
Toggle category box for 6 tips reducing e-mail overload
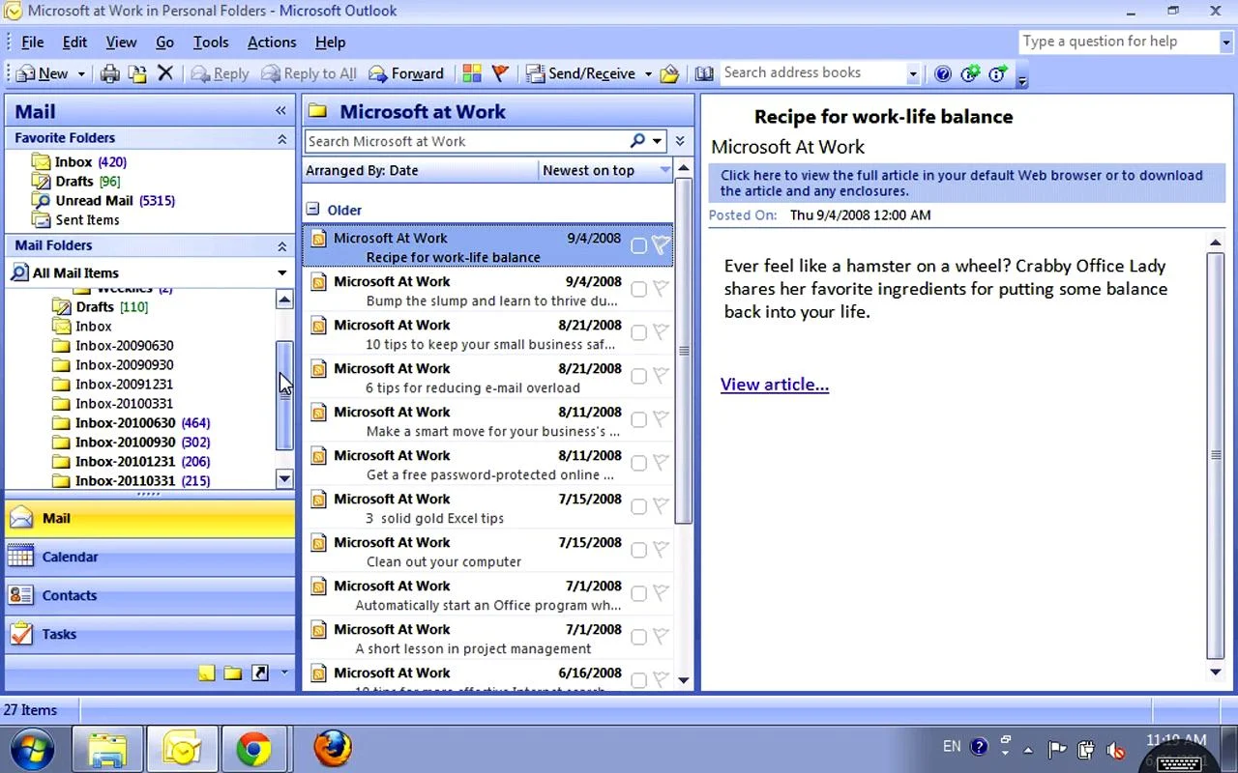(x=638, y=376)
